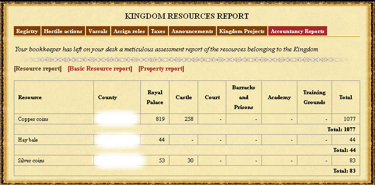
Task: Click the 'Total: 44' summary line
Action: 344,150
